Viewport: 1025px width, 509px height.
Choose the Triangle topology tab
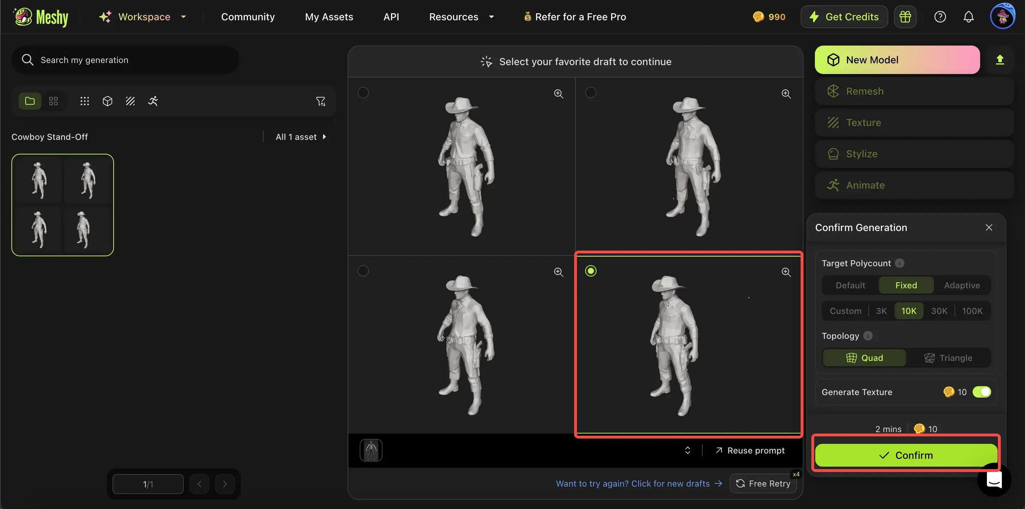coord(948,358)
